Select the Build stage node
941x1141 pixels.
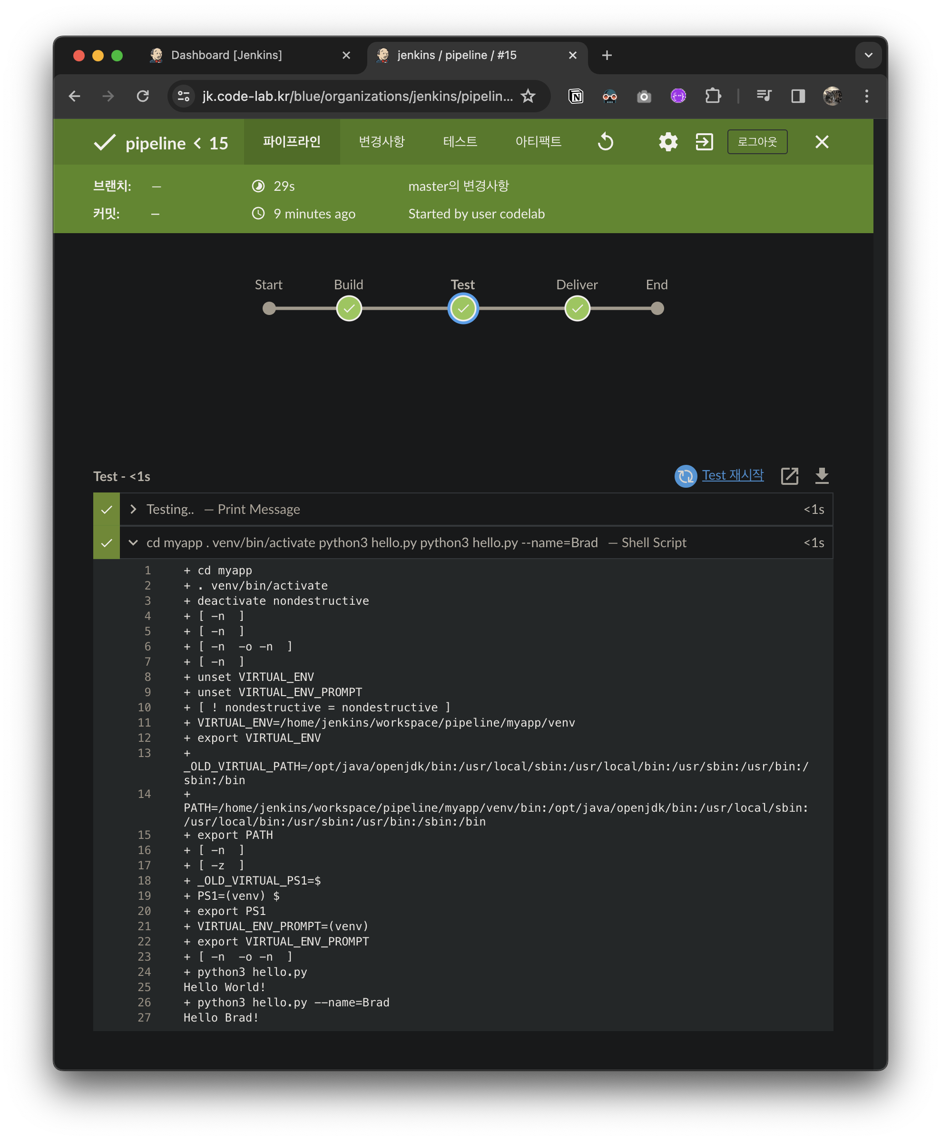[x=349, y=308]
